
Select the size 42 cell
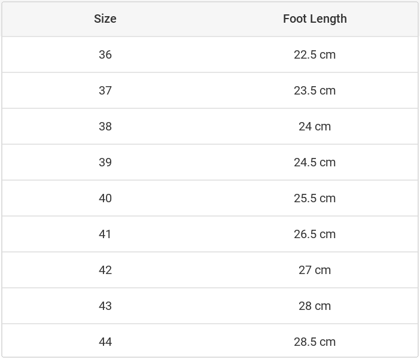coord(105,270)
